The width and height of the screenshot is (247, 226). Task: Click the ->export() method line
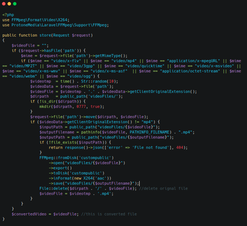tap(59, 168)
